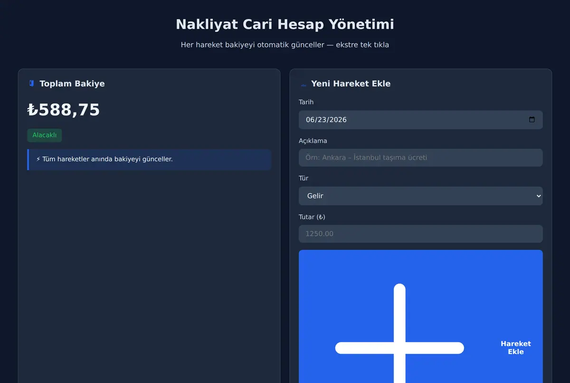Click the Toplam Bakiye heading
The width and height of the screenshot is (570, 383).
[72, 84]
